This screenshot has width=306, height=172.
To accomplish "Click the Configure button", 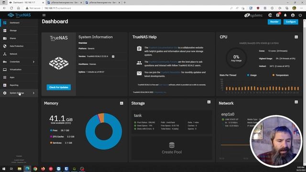I will (x=291, y=22).
